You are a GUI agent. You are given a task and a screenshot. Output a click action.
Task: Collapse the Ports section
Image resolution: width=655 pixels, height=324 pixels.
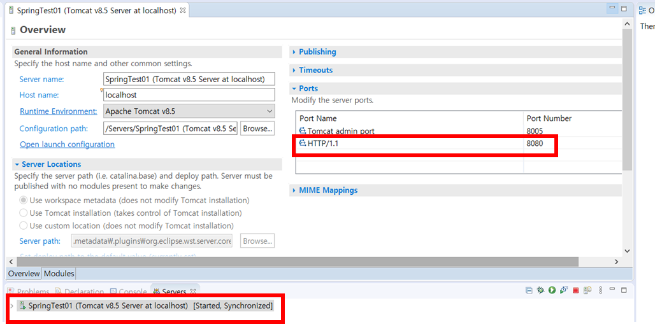294,88
